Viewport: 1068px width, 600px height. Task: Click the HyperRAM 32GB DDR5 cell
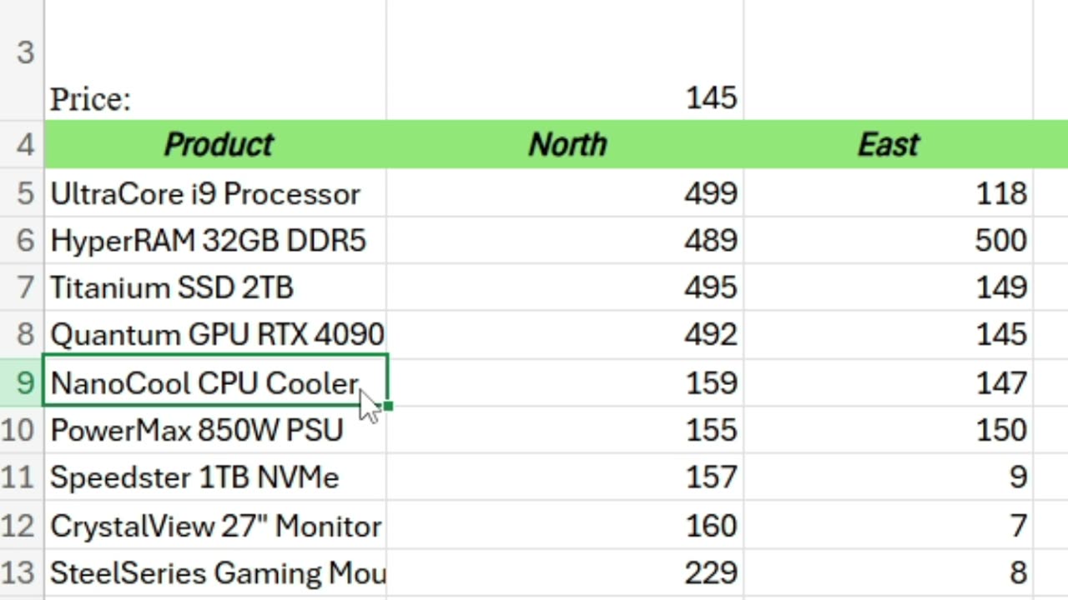(208, 241)
